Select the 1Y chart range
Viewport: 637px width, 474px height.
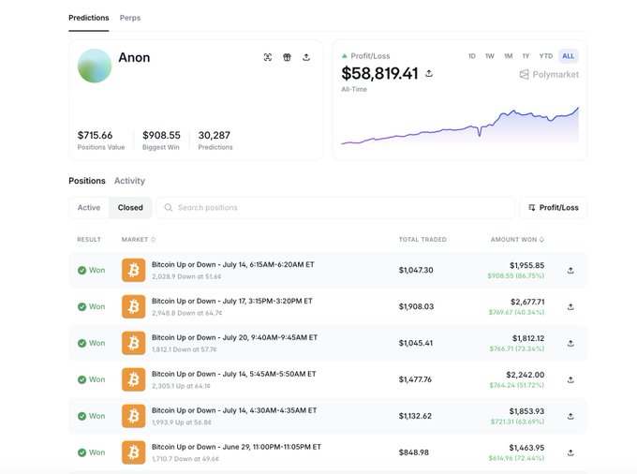pyautogui.click(x=526, y=56)
